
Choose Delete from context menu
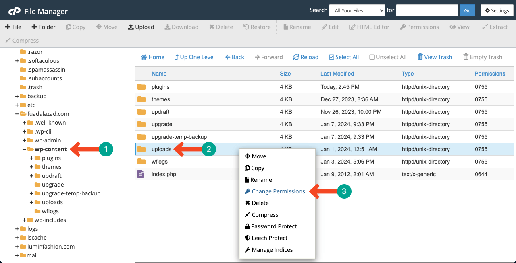tap(256, 203)
